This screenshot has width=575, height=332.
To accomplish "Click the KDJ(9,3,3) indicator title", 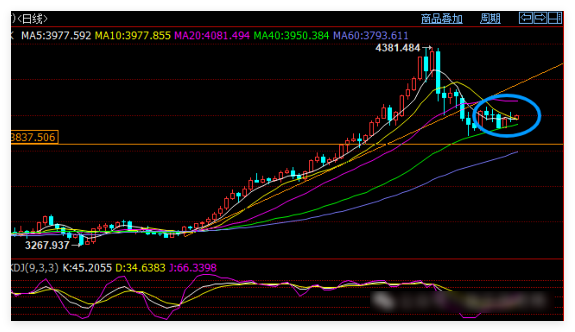I will click(35, 268).
